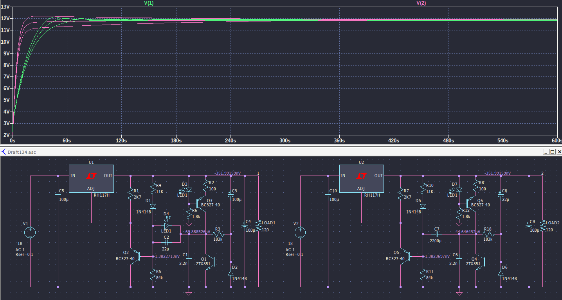Click the 2200µ value of C7

point(436,241)
